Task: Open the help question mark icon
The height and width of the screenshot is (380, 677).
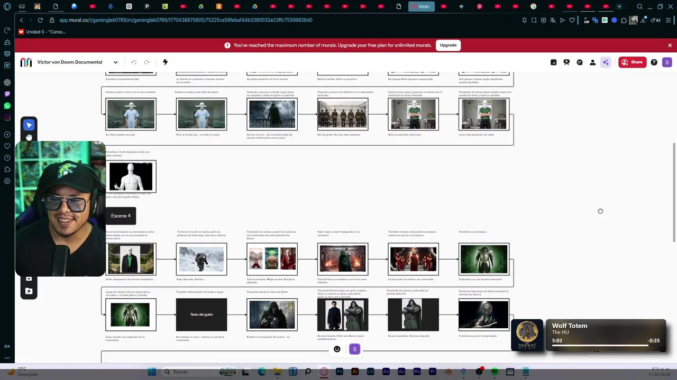Action: point(654,62)
